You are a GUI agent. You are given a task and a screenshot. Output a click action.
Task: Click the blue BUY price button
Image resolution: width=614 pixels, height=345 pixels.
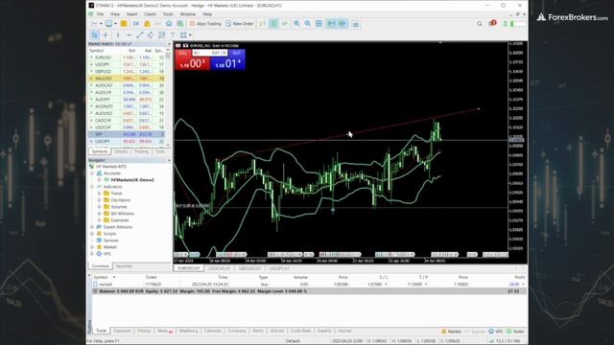pyautogui.click(x=228, y=59)
